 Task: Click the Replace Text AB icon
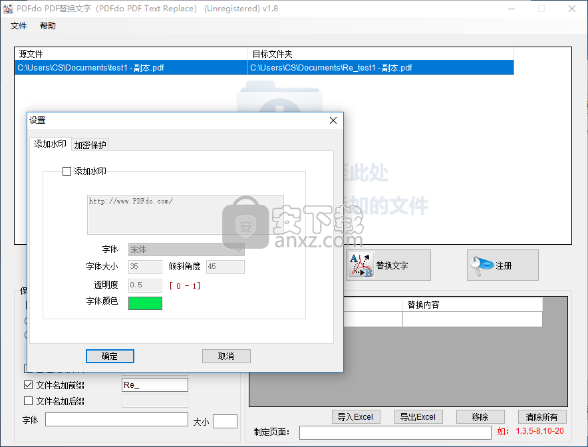pos(361,265)
